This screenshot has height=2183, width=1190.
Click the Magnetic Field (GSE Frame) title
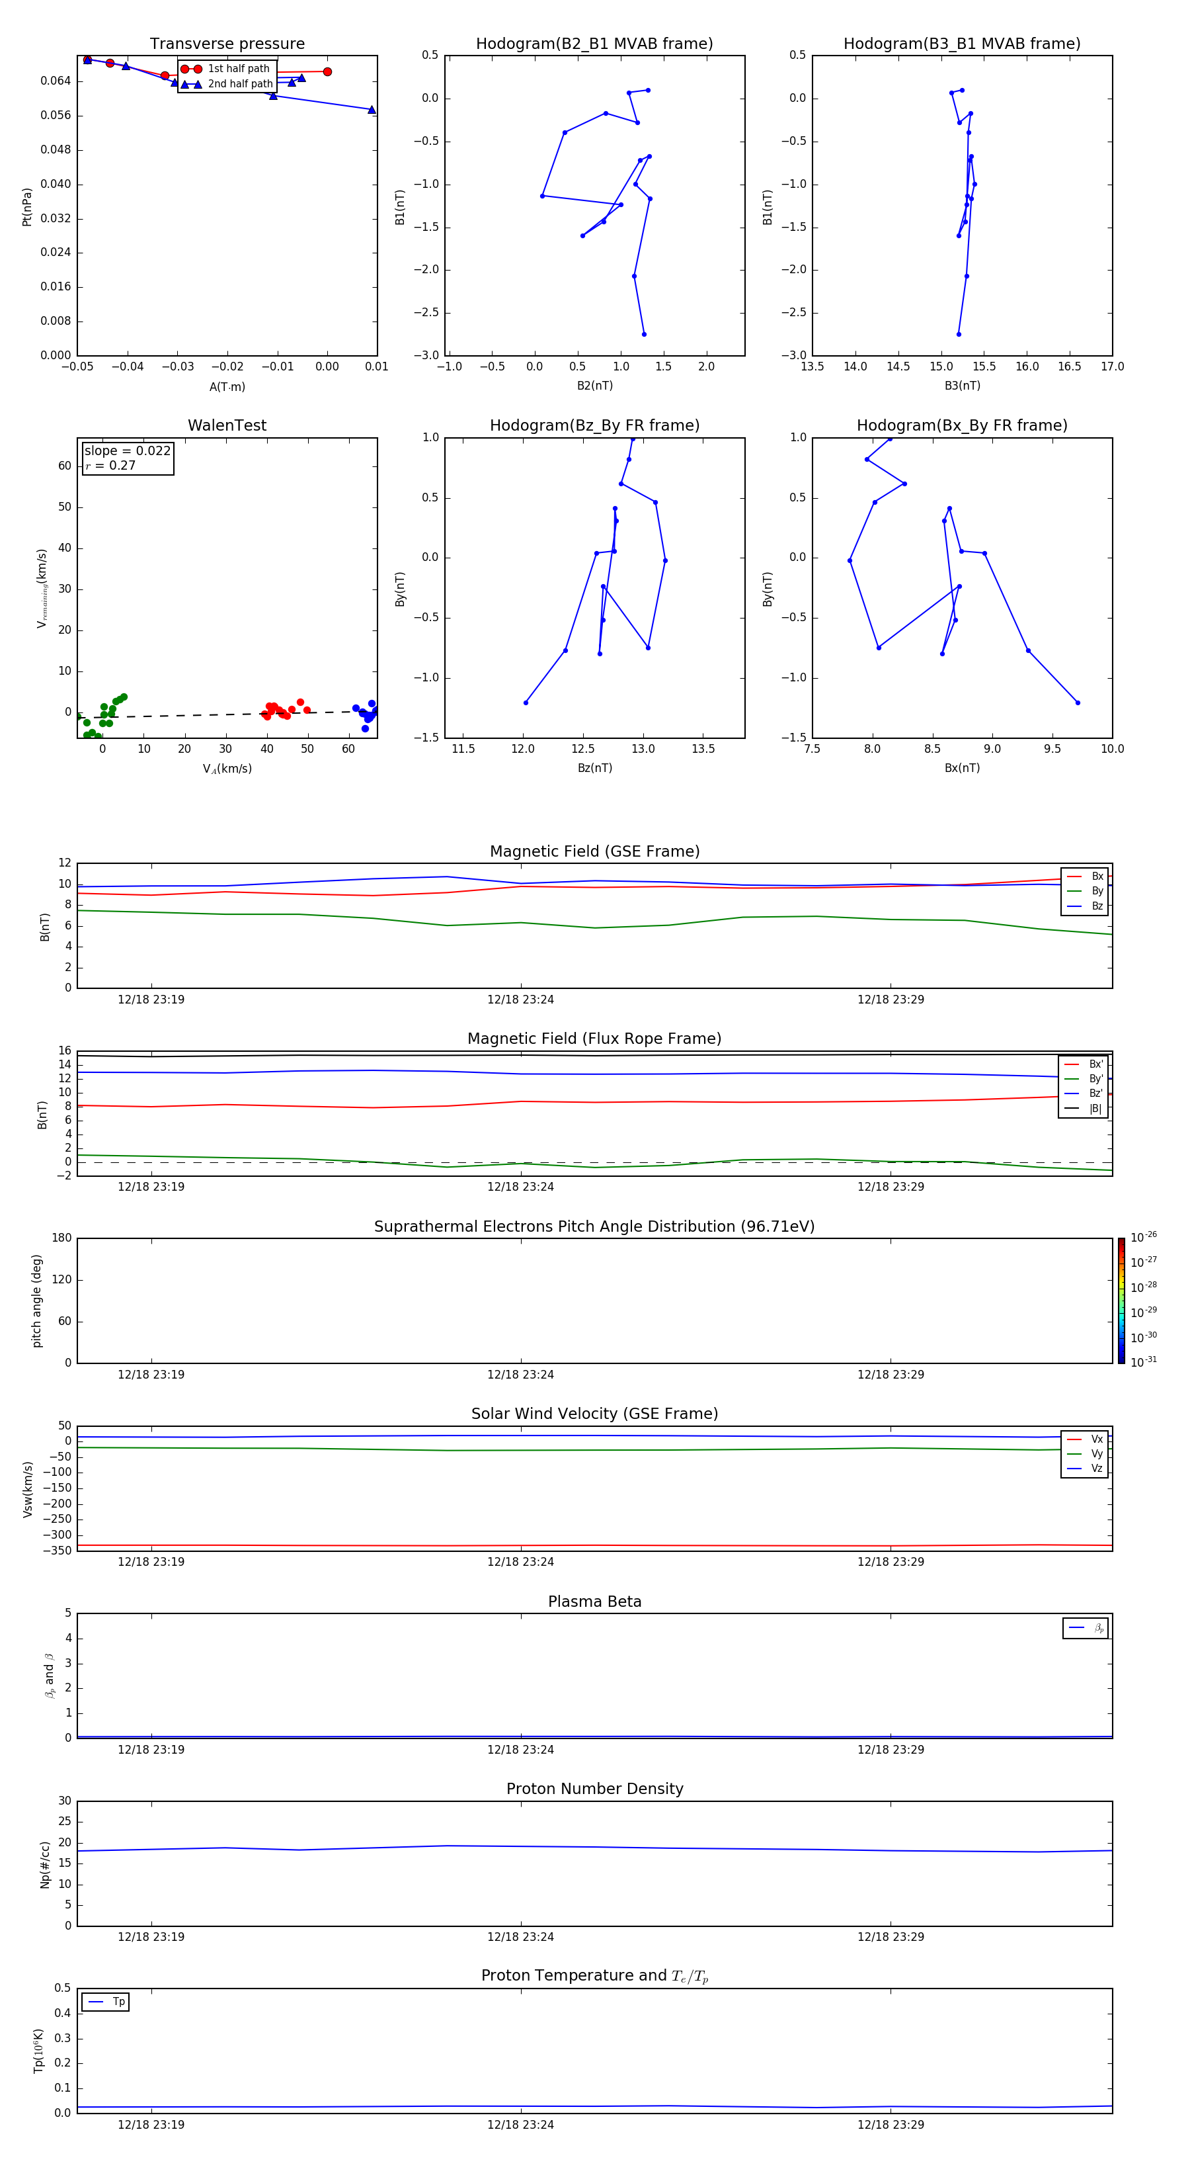click(x=594, y=851)
